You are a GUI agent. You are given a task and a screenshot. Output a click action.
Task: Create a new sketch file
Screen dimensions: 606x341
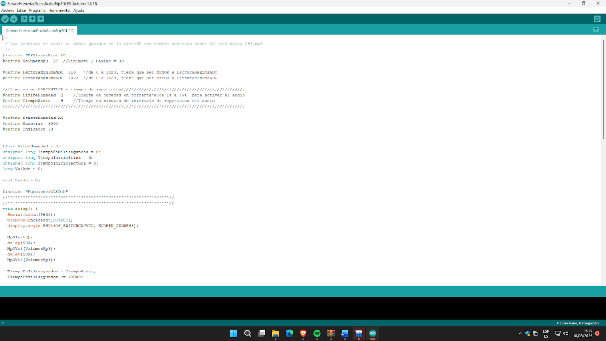(24, 19)
